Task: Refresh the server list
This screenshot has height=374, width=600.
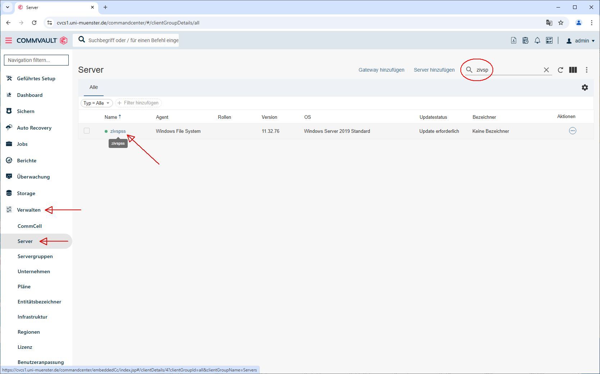Action: click(x=560, y=70)
